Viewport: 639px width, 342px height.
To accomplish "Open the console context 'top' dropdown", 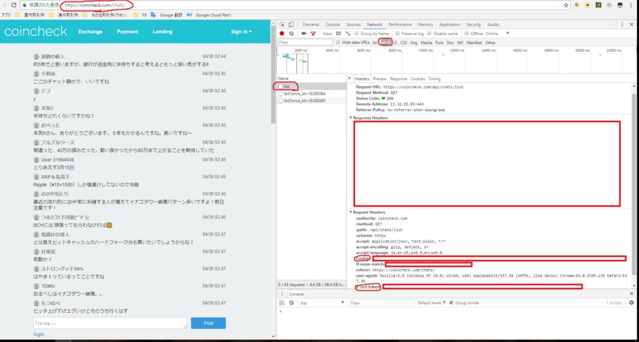I will pyautogui.click(x=323, y=303).
